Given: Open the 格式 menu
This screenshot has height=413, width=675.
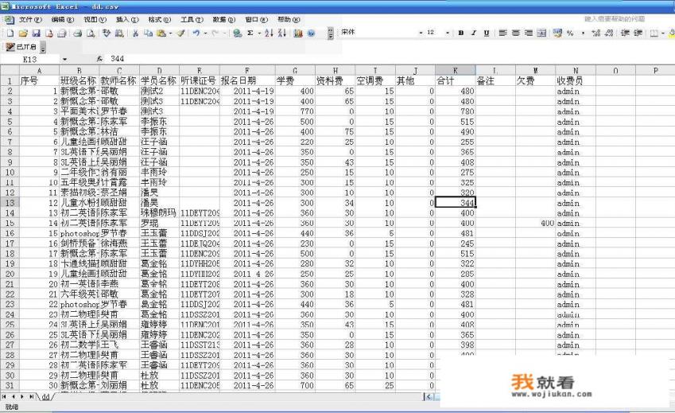Looking at the screenshot, I should (159, 20).
